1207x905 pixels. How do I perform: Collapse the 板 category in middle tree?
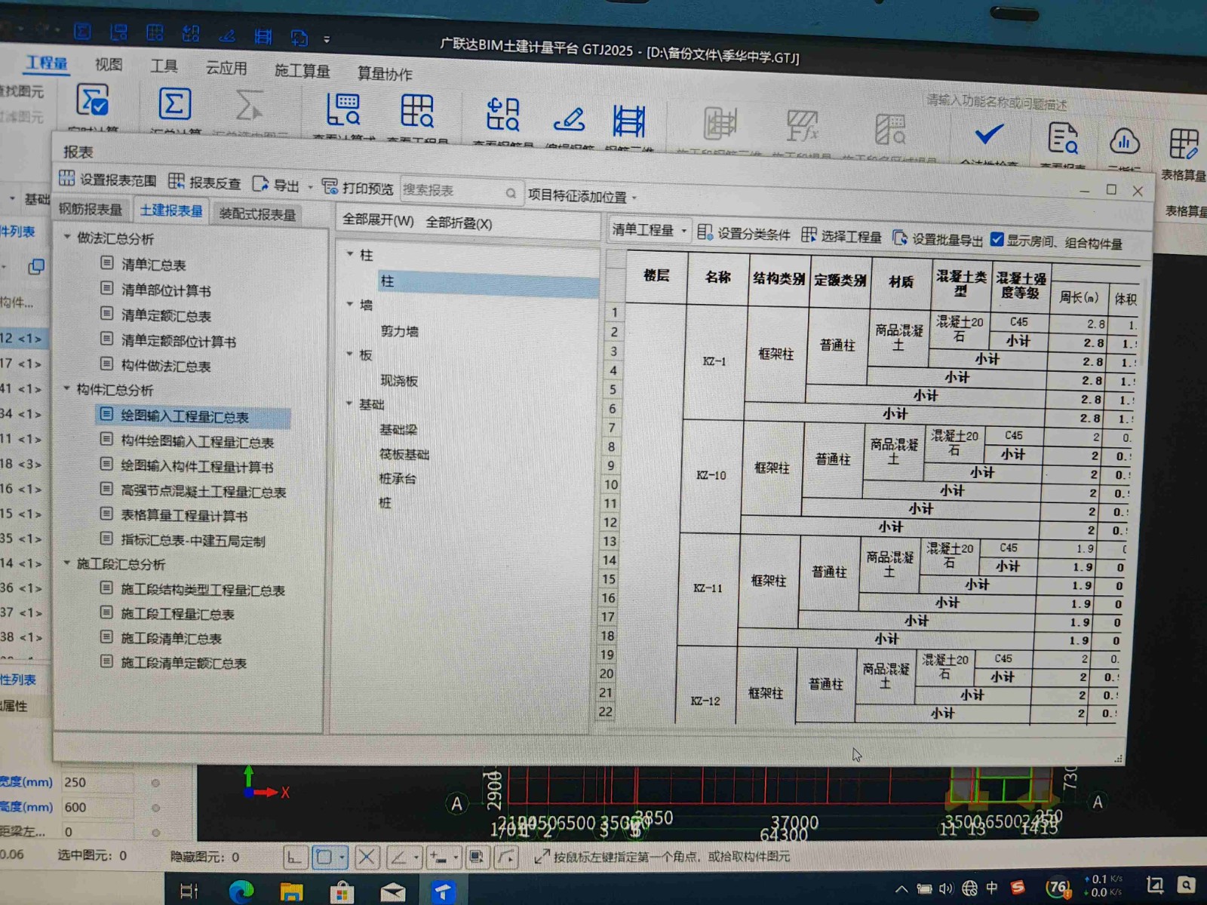349,354
